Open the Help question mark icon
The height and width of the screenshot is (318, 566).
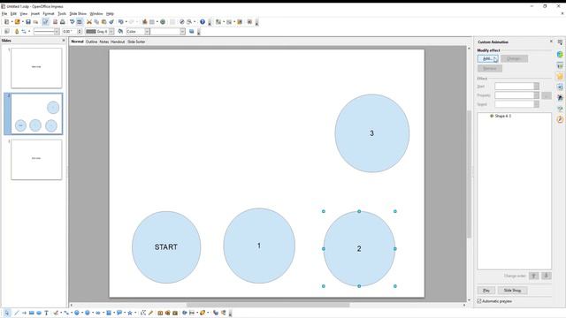[x=203, y=22]
